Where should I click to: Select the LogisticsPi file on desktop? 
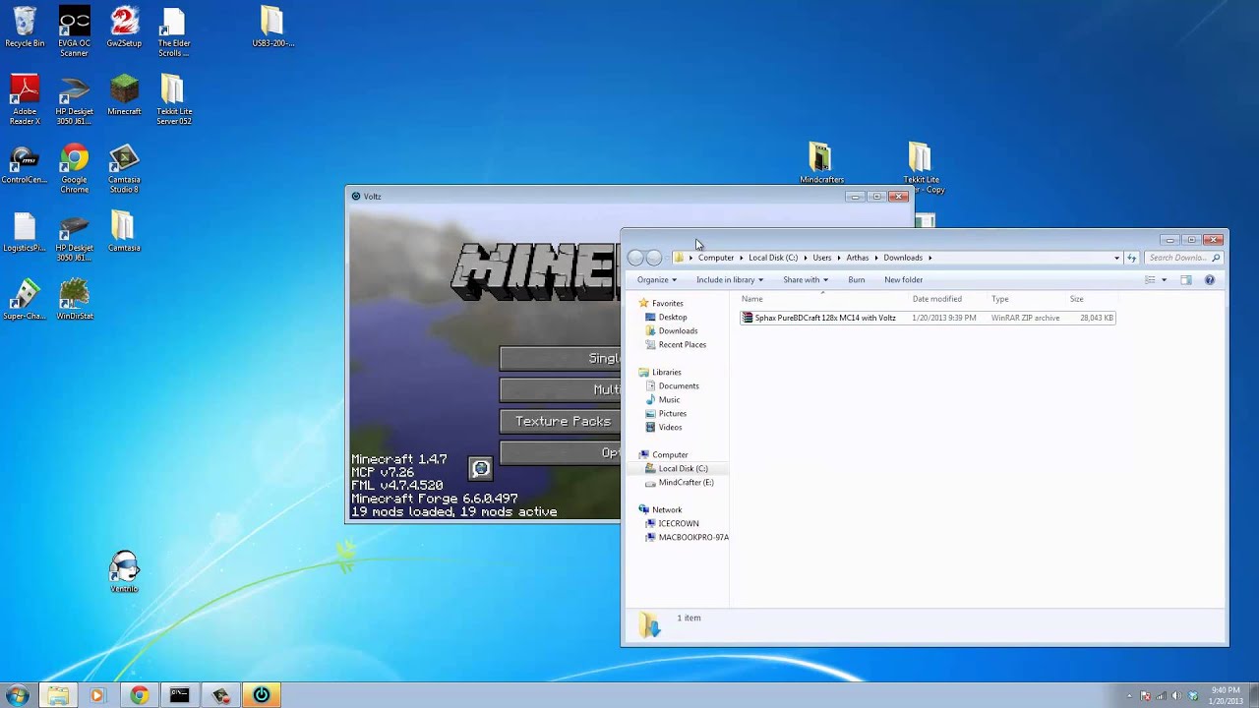pos(25,232)
